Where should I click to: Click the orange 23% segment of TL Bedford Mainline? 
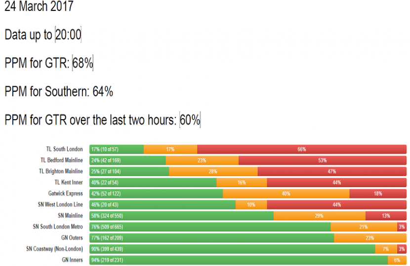pos(202,160)
